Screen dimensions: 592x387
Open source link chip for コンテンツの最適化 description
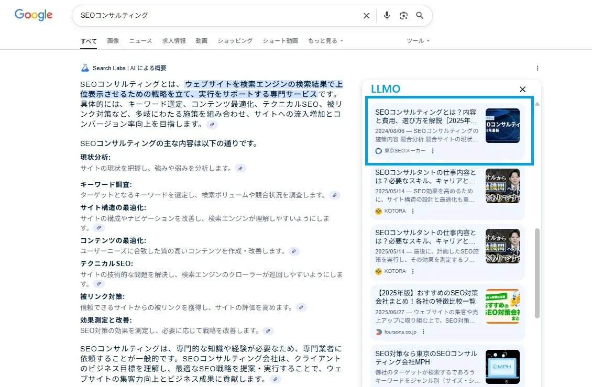click(294, 251)
